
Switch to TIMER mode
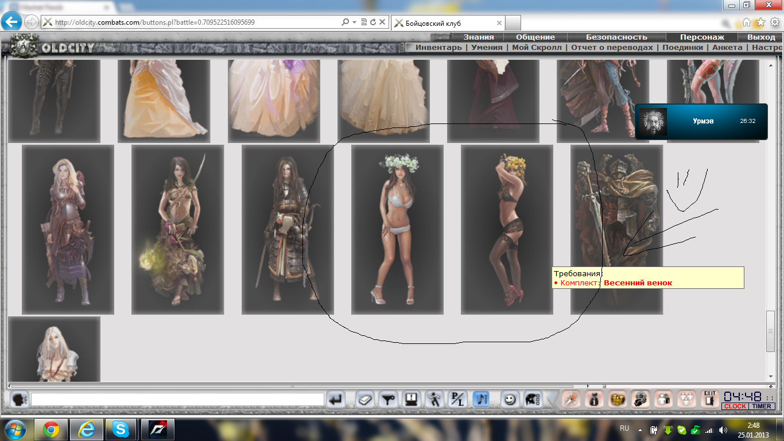(x=762, y=407)
